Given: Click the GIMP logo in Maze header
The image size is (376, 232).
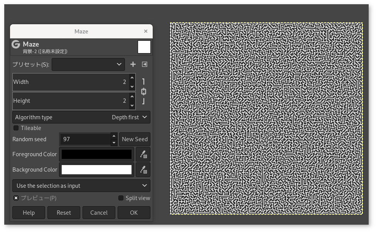Looking at the screenshot, I should (16, 44).
